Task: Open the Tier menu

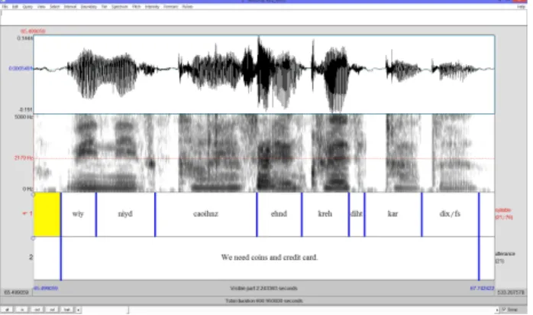Action: click(x=104, y=6)
